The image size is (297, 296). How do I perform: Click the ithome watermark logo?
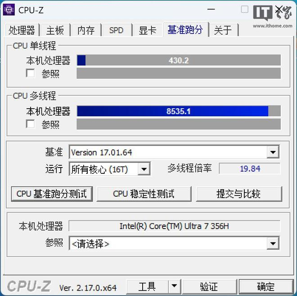click(273, 17)
